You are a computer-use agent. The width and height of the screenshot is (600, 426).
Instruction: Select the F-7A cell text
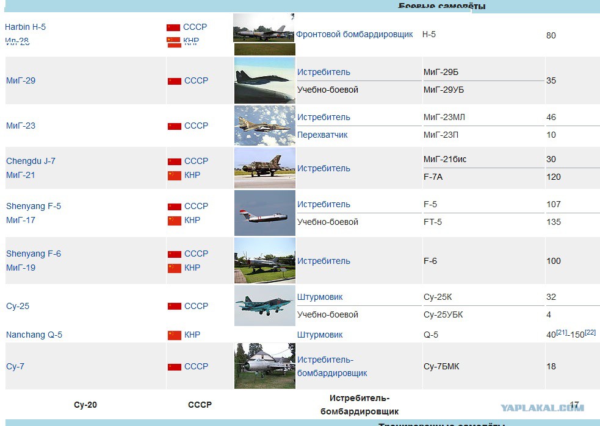(x=433, y=177)
